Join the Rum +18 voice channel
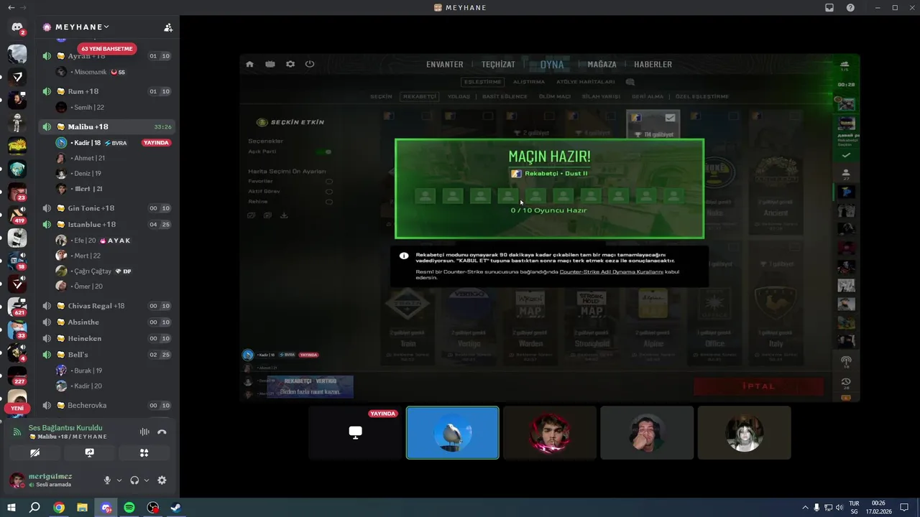This screenshot has height=517, width=920. (108, 91)
